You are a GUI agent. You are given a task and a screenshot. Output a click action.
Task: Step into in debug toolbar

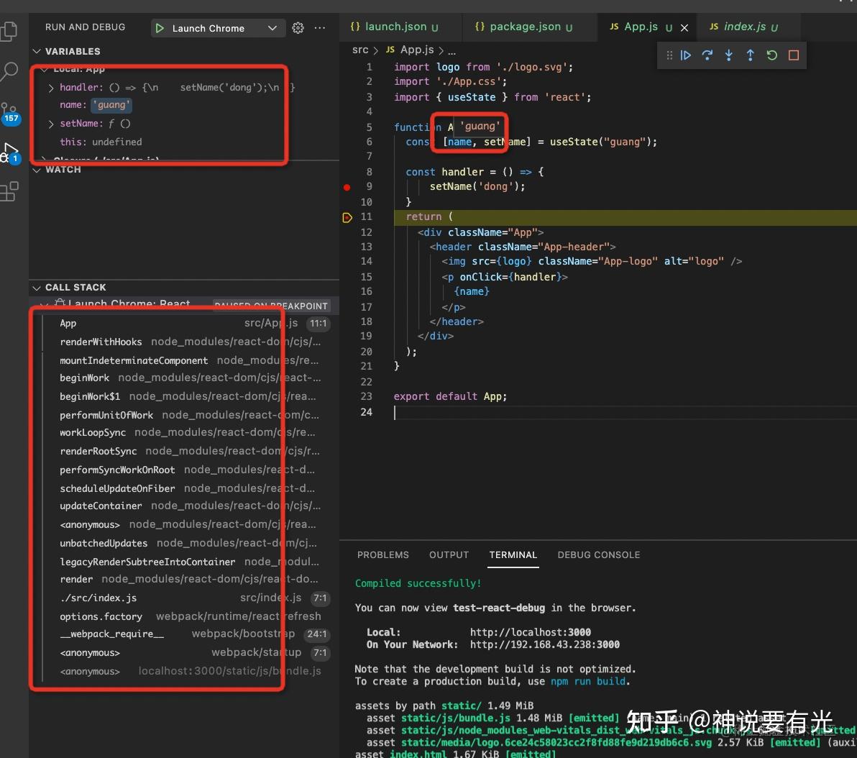(728, 55)
